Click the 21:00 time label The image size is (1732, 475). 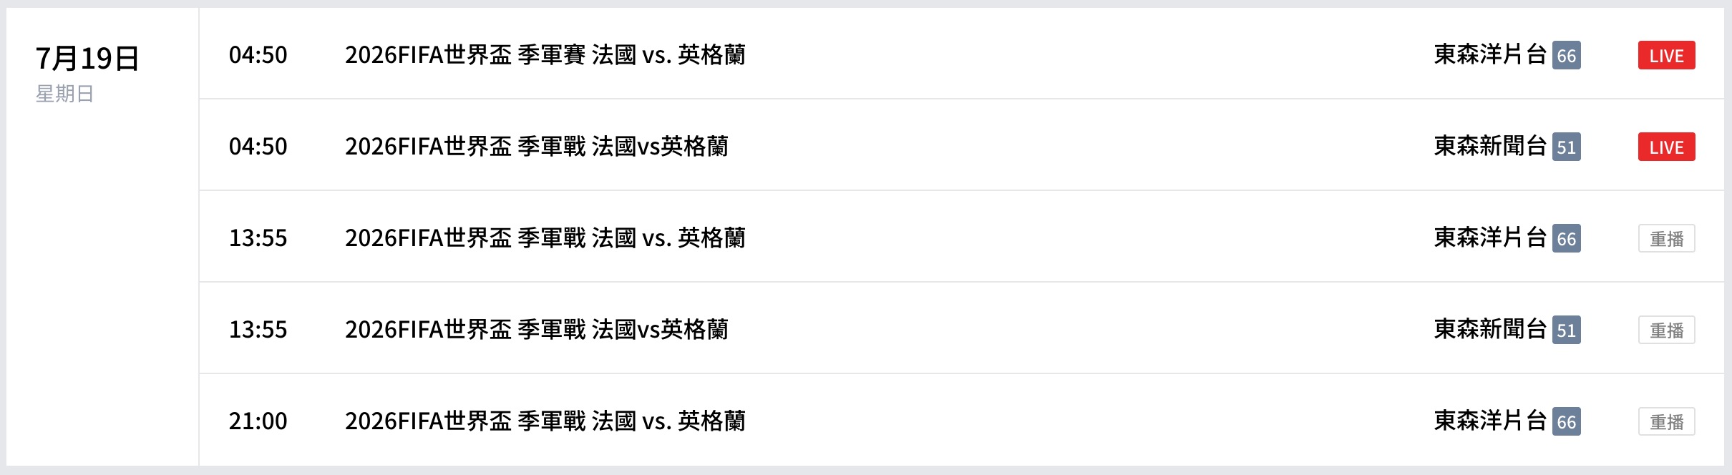(258, 421)
